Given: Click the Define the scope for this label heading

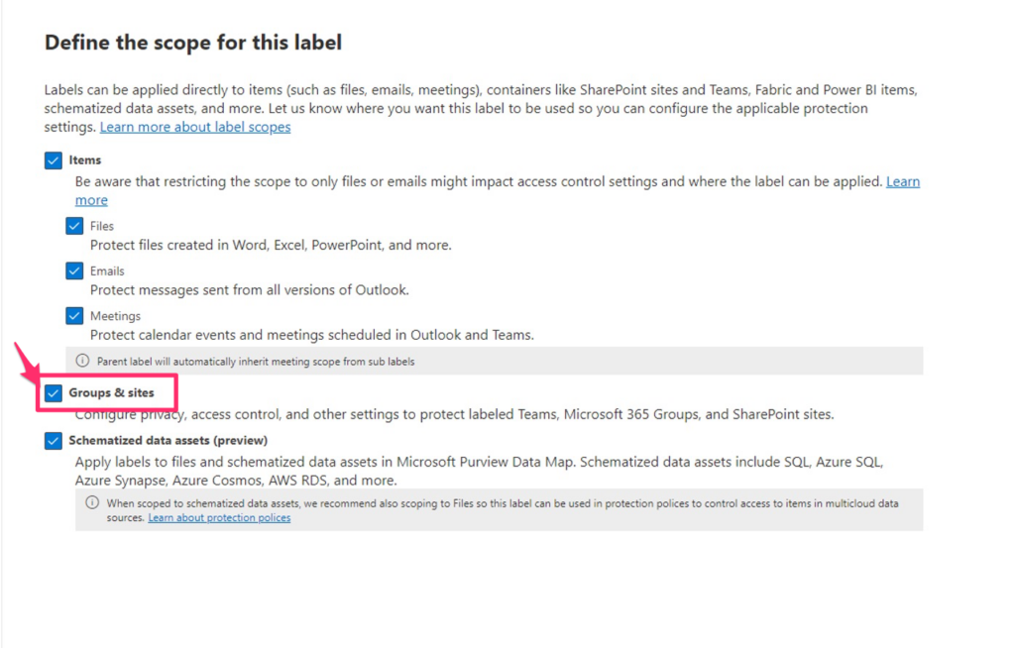Looking at the screenshot, I should coord(192,43).
